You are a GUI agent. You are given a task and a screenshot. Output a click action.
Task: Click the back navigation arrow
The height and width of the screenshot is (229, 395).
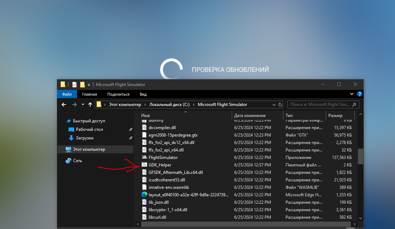tap(64, 105)
